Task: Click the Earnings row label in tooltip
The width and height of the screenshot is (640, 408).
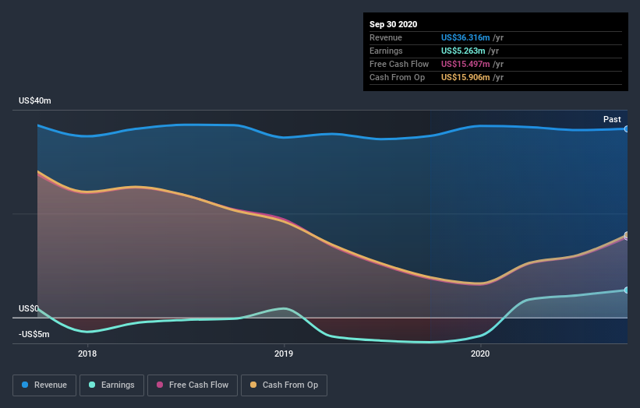Action: pyautogui.click(x=386, y=51)
